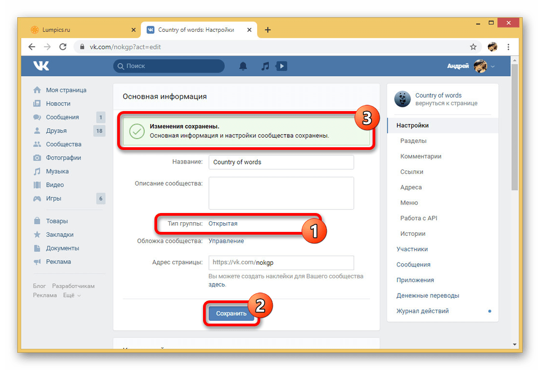The width and height of the screenshot is (540, 370).
Task: Click the bag icon beside Товары
Action: 37,221
